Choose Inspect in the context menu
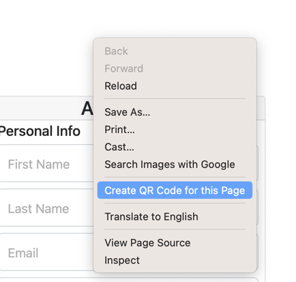This screenshot has height=282, width=296. 175,260
